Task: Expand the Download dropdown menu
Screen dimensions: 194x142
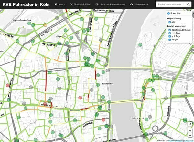Action: [x=139, y=5]
